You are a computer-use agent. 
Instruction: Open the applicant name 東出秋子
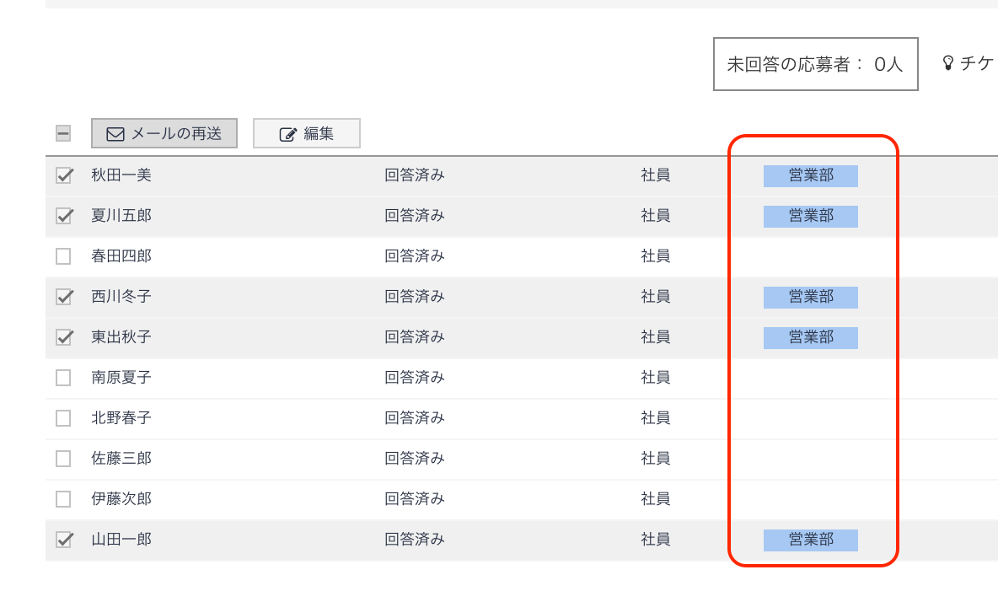pos(121,337)
